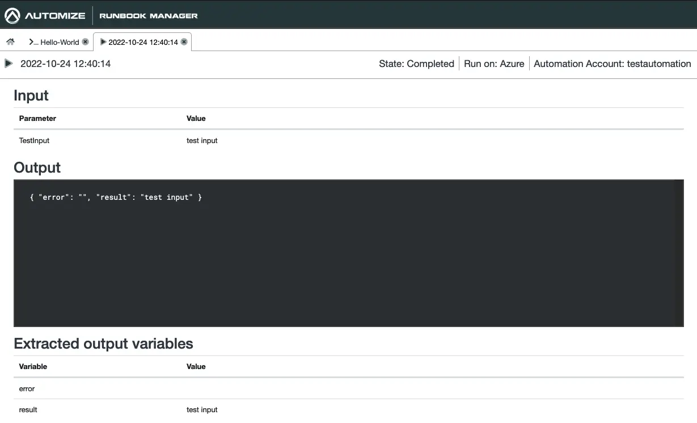This screenshot has height=423, width=697.
Task: Click the play icon beside the job title
Action: pos(9,64)
